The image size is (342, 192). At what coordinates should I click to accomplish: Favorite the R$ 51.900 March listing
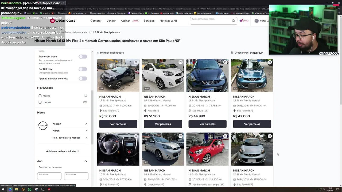pos(180,62)
